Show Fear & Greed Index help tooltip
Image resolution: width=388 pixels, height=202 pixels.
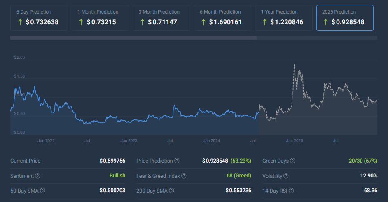tap(184, 176)
